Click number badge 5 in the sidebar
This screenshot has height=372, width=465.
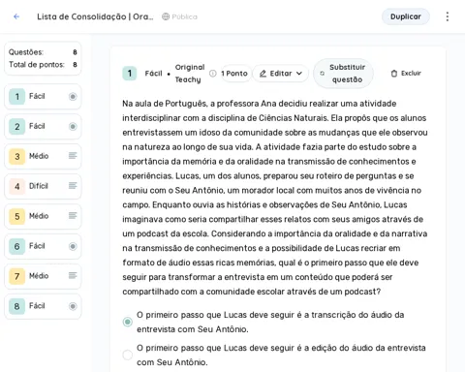coord(17,216)
